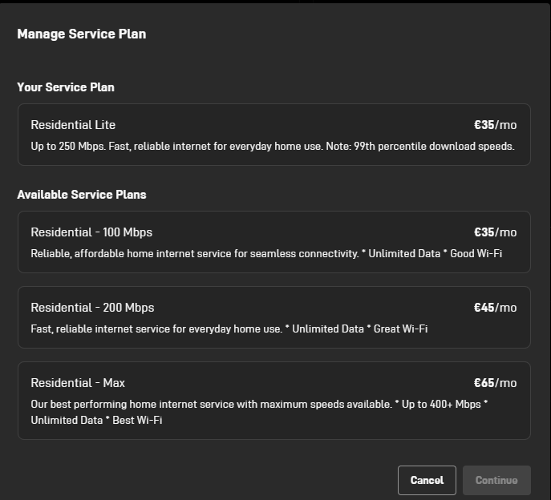Viewport: 551px width, 500px height.
Task: Click the 'Unlimited Data * Best Wi-Fi' line
Action: click(96, 420)
